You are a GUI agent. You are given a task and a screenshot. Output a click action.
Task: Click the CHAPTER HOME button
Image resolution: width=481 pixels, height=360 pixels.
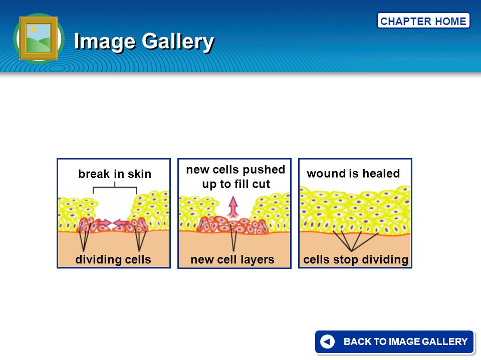423,21
